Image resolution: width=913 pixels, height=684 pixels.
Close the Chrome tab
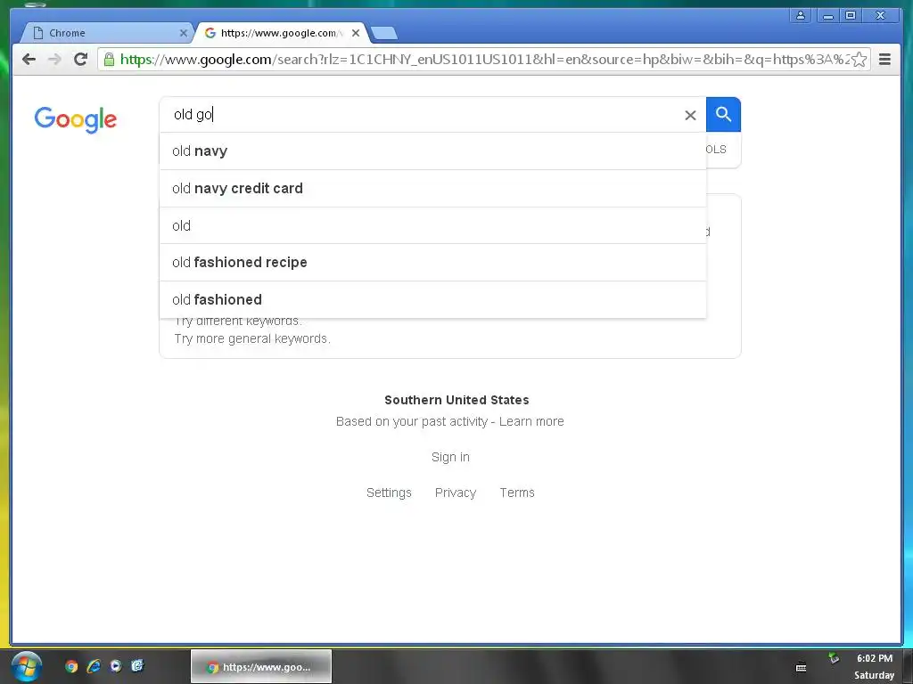184,33
